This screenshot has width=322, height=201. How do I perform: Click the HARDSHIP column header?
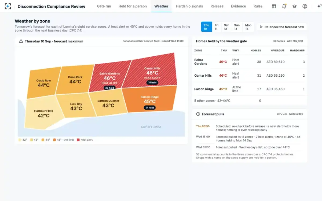click(297, 50)
